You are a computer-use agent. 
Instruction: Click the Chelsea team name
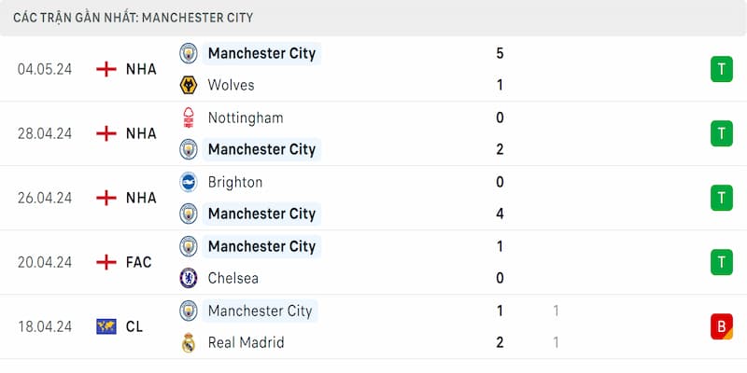[x=233, y=278]
